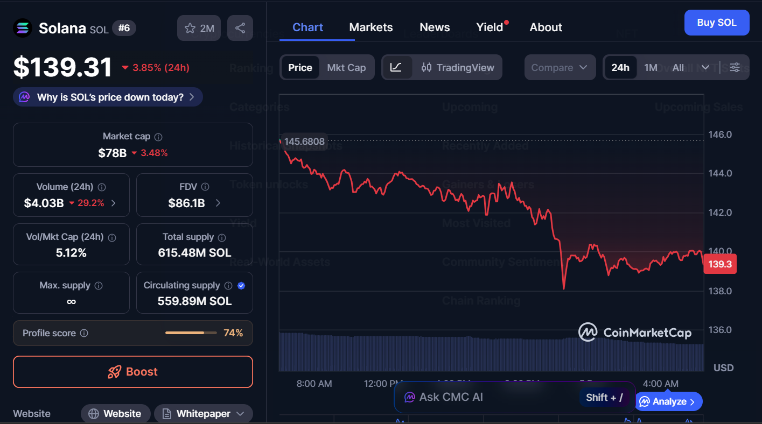Viewport: 762px width, 424px height.
Task: Open the News tab
Action: click(x=434, y=27)
